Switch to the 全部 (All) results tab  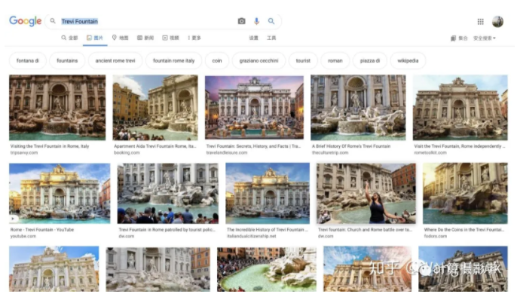[69, 38]
